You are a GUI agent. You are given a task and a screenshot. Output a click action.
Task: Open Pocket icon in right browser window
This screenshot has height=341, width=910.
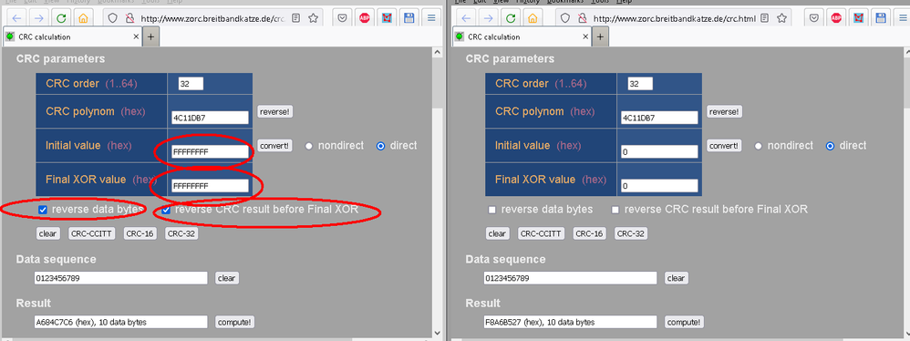(814, 18)
